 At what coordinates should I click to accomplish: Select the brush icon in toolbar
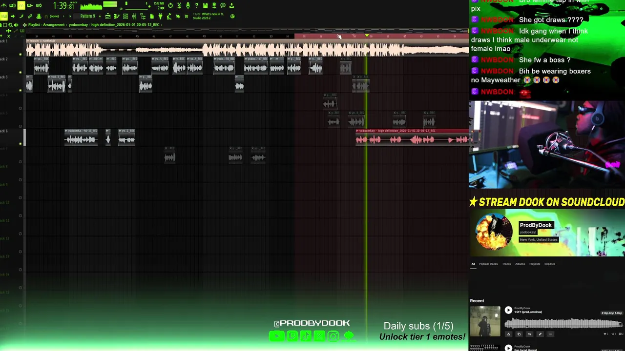click(x=21, y=16)
